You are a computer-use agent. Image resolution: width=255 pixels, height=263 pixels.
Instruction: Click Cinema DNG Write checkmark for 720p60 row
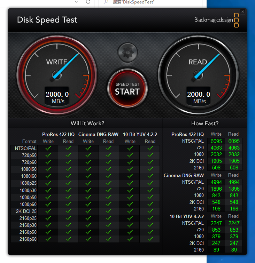[x=88, y=162]
